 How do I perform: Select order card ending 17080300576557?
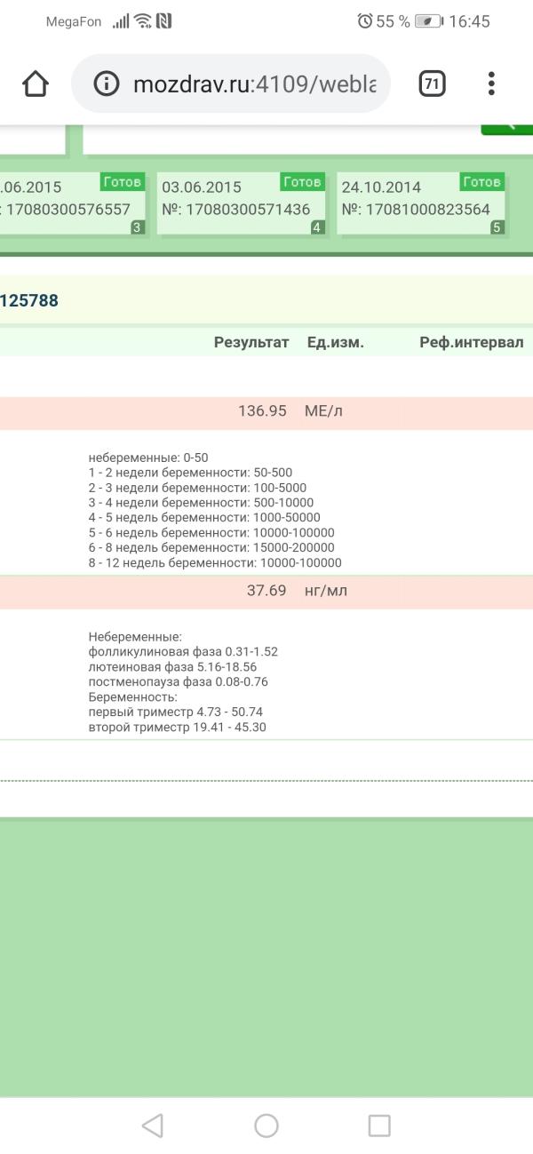[x=73, y=203]
